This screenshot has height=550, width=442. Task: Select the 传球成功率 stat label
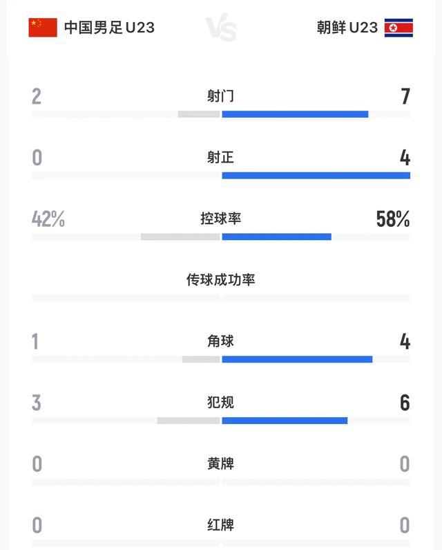pos(221,279)
